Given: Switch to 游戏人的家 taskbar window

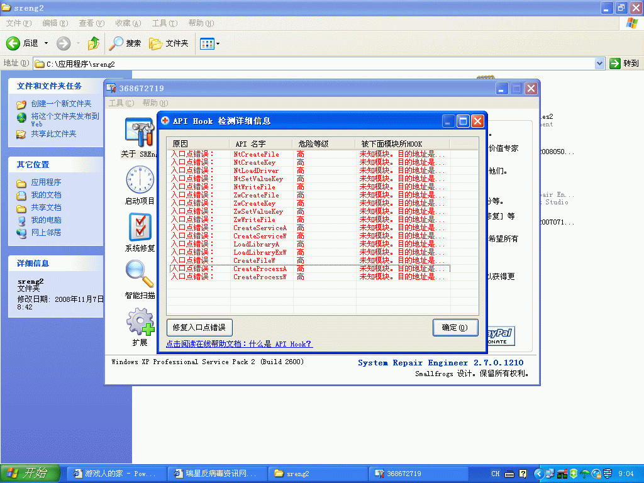Looking at the screenshot, I should coord(116,474).
